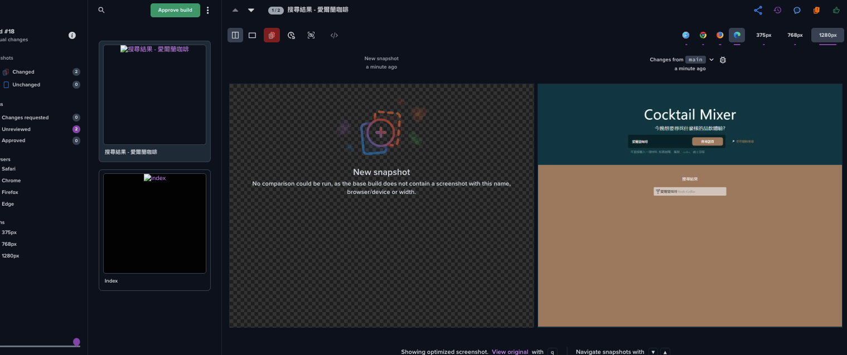The width and height of the screenshot is (847, 355).
Task: Select the Index snapshot thumbnail
Action: click(154, 223)
